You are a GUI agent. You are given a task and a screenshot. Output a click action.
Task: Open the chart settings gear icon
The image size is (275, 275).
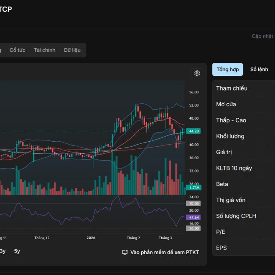click(x=197, y=73)
